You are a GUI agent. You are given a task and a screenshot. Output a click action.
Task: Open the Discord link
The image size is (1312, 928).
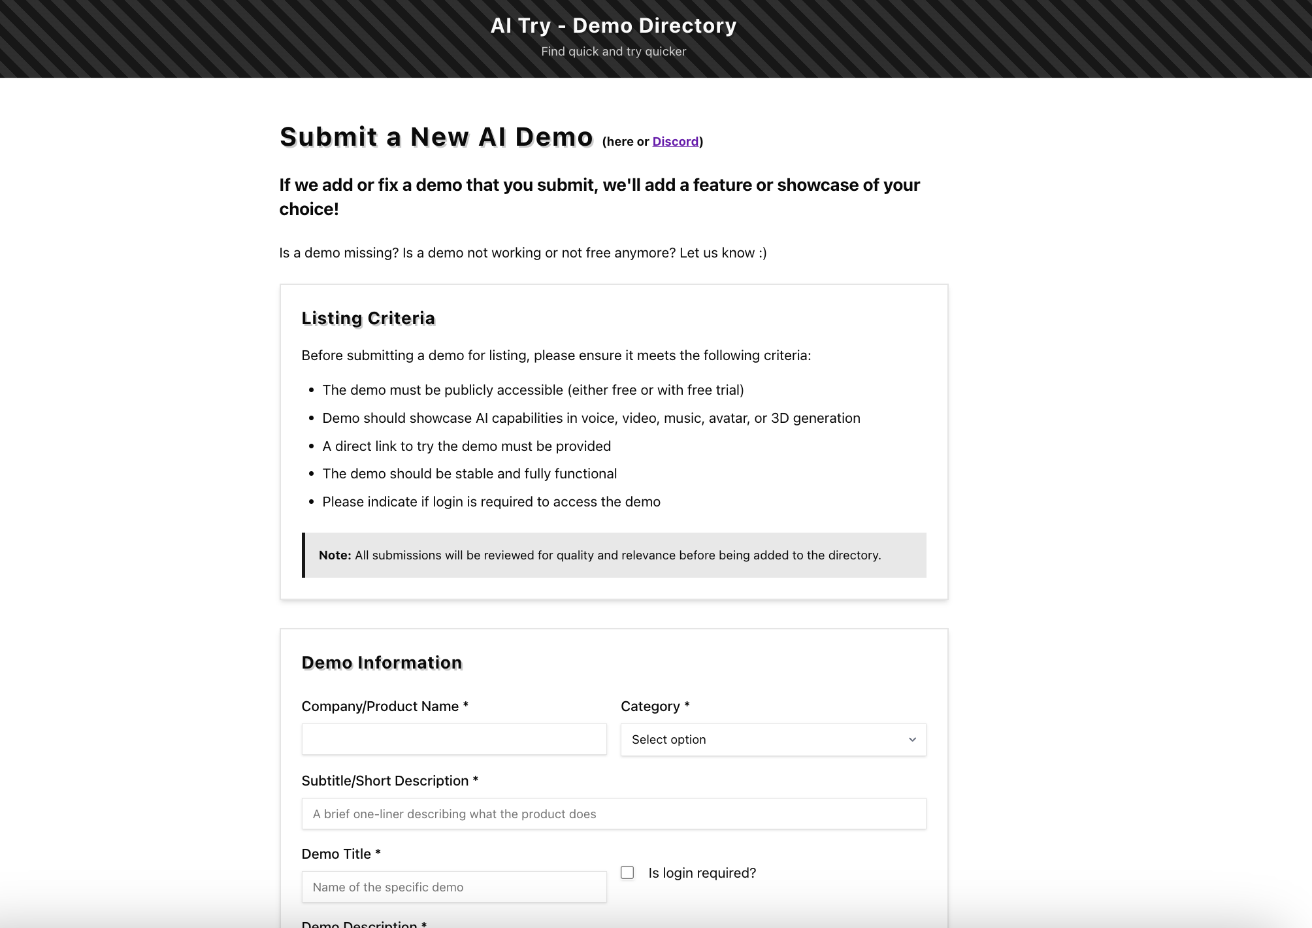pos(675,142)
